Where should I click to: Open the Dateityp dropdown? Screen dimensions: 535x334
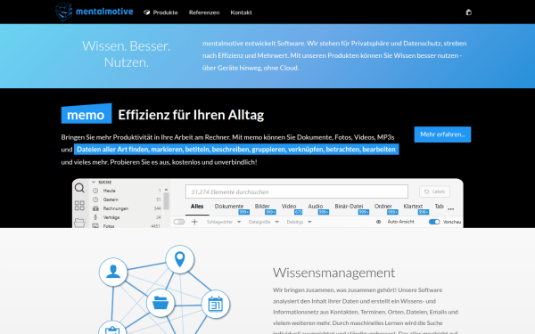click(299, 222)
